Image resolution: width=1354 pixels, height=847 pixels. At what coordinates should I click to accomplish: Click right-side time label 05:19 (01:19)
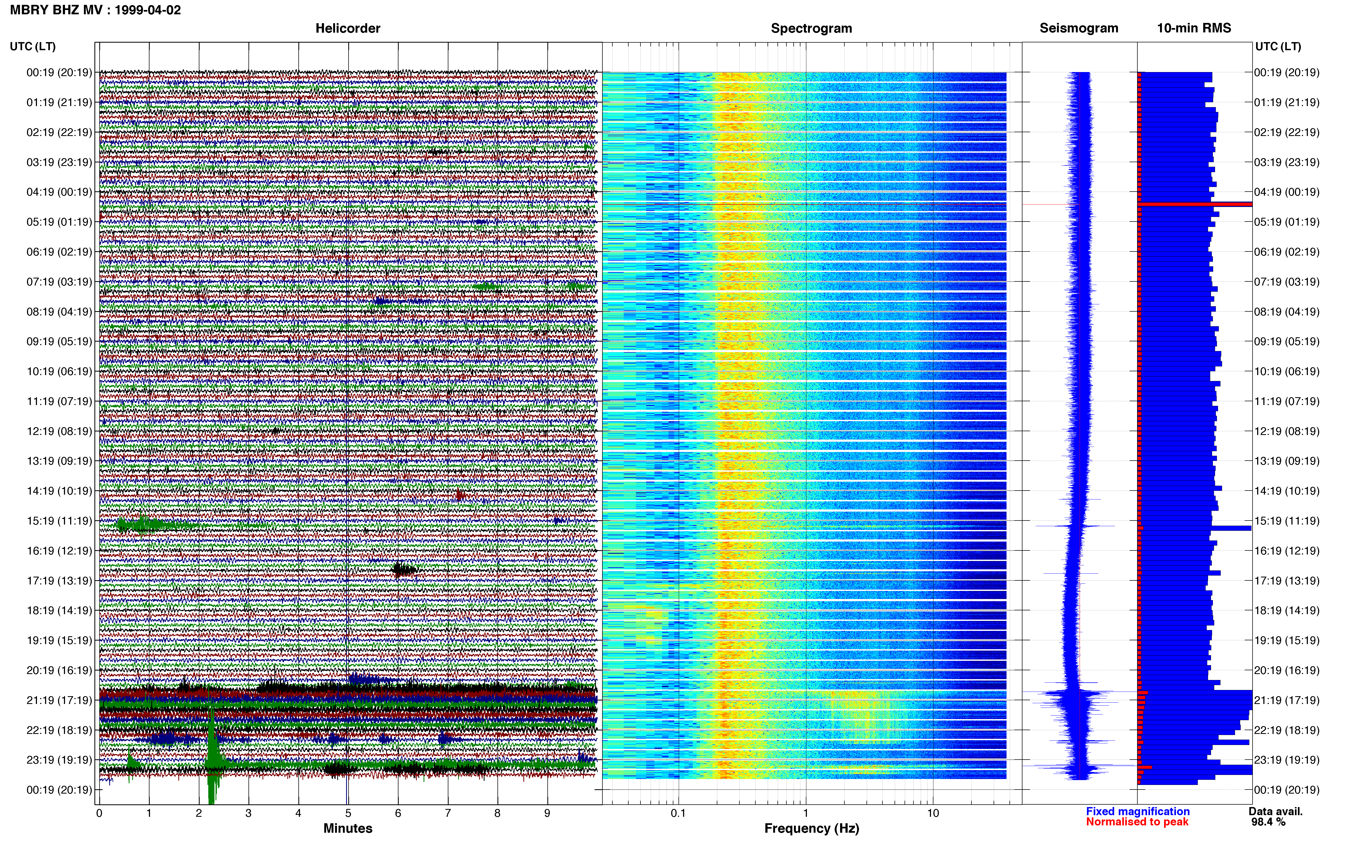[1287, 222]
